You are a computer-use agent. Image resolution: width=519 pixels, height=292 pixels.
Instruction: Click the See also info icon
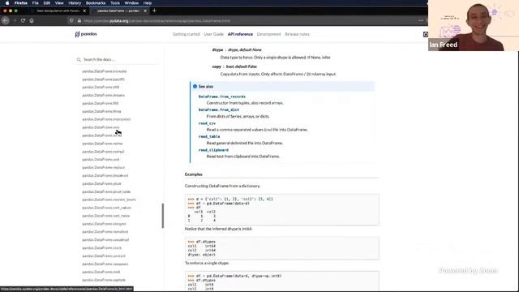pos(195,87)
